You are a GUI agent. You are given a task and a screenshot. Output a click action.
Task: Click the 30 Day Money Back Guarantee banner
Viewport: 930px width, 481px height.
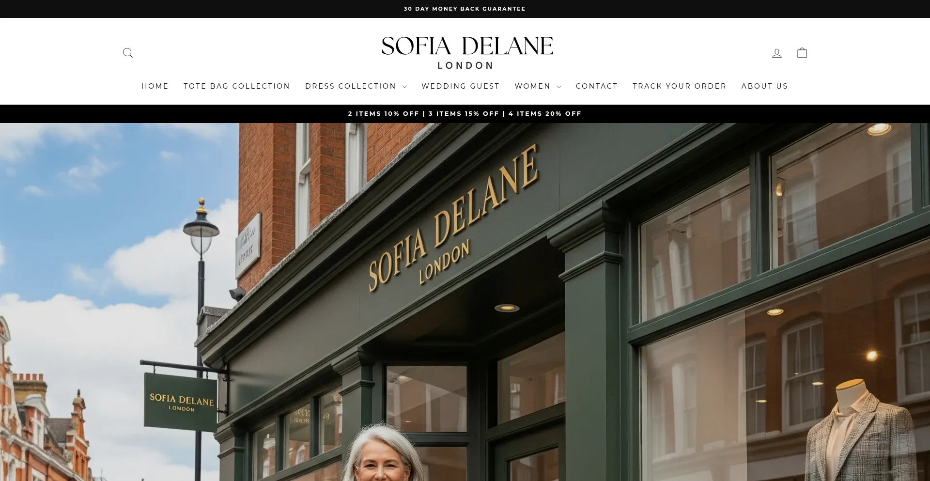465,9
